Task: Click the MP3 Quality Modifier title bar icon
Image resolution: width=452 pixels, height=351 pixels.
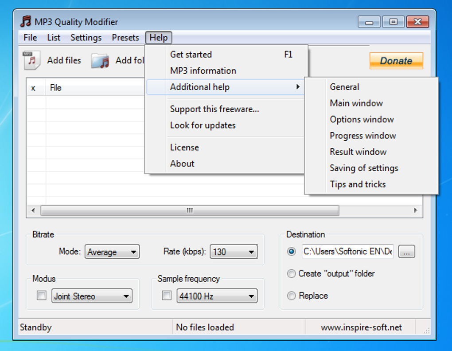Action: click(x=26, y=21)
